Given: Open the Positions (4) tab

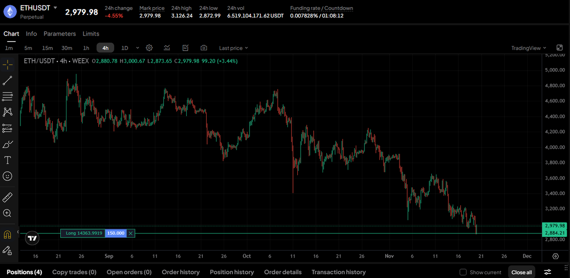Looking at the screenshot, I should (x=24, y=272).
